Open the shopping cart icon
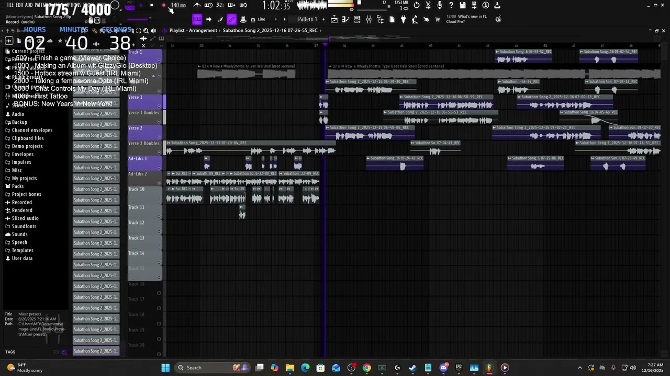Image resolution: width=670 pixels, height=376 pixels. click(438, 19)
